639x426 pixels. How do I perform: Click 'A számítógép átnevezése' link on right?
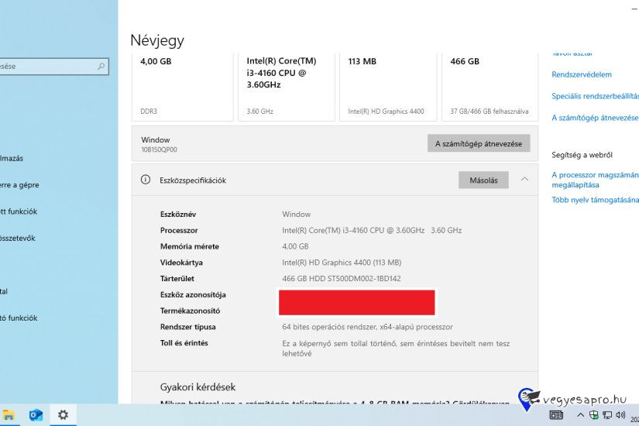(594, 118)
